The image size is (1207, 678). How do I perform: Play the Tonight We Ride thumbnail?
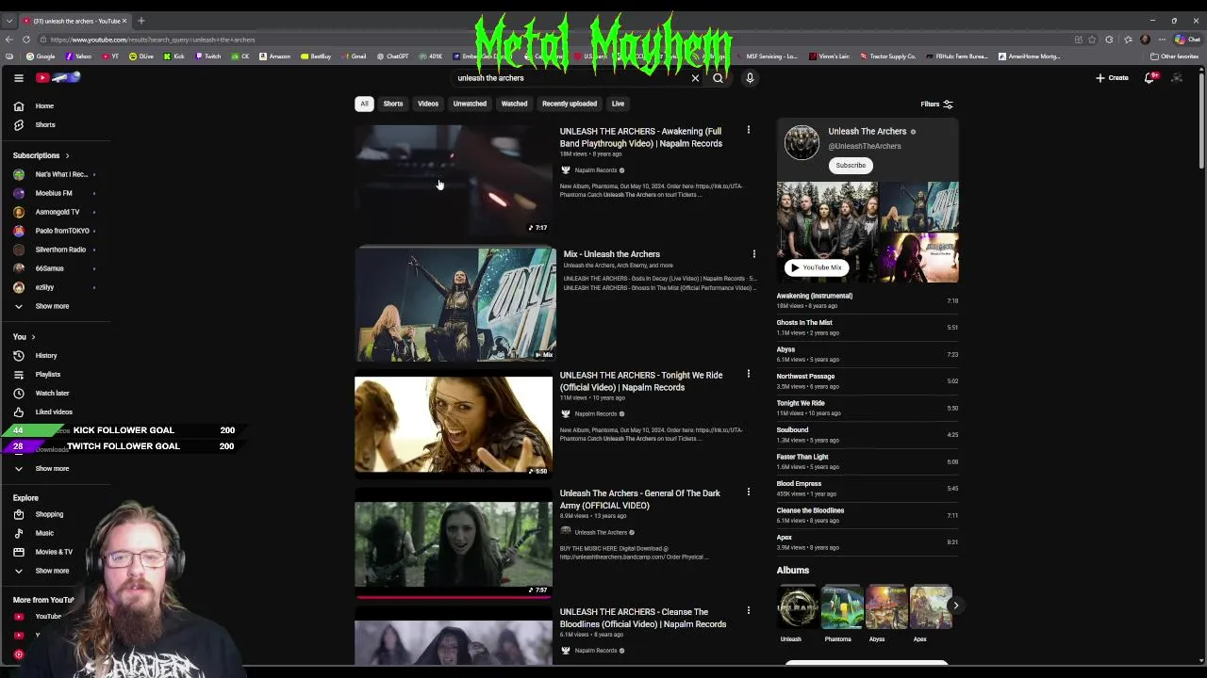pos(454,426)
